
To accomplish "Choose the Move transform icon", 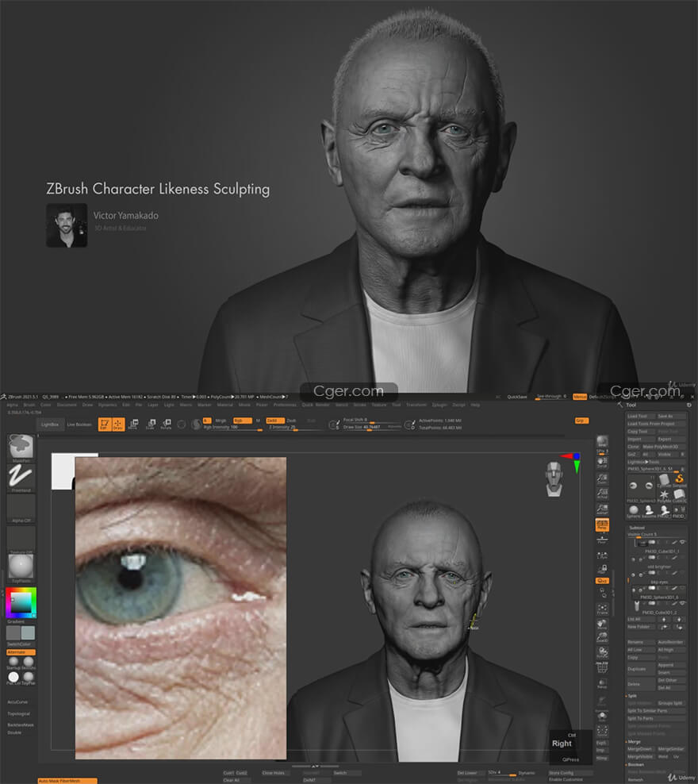I will coord(133,425).
